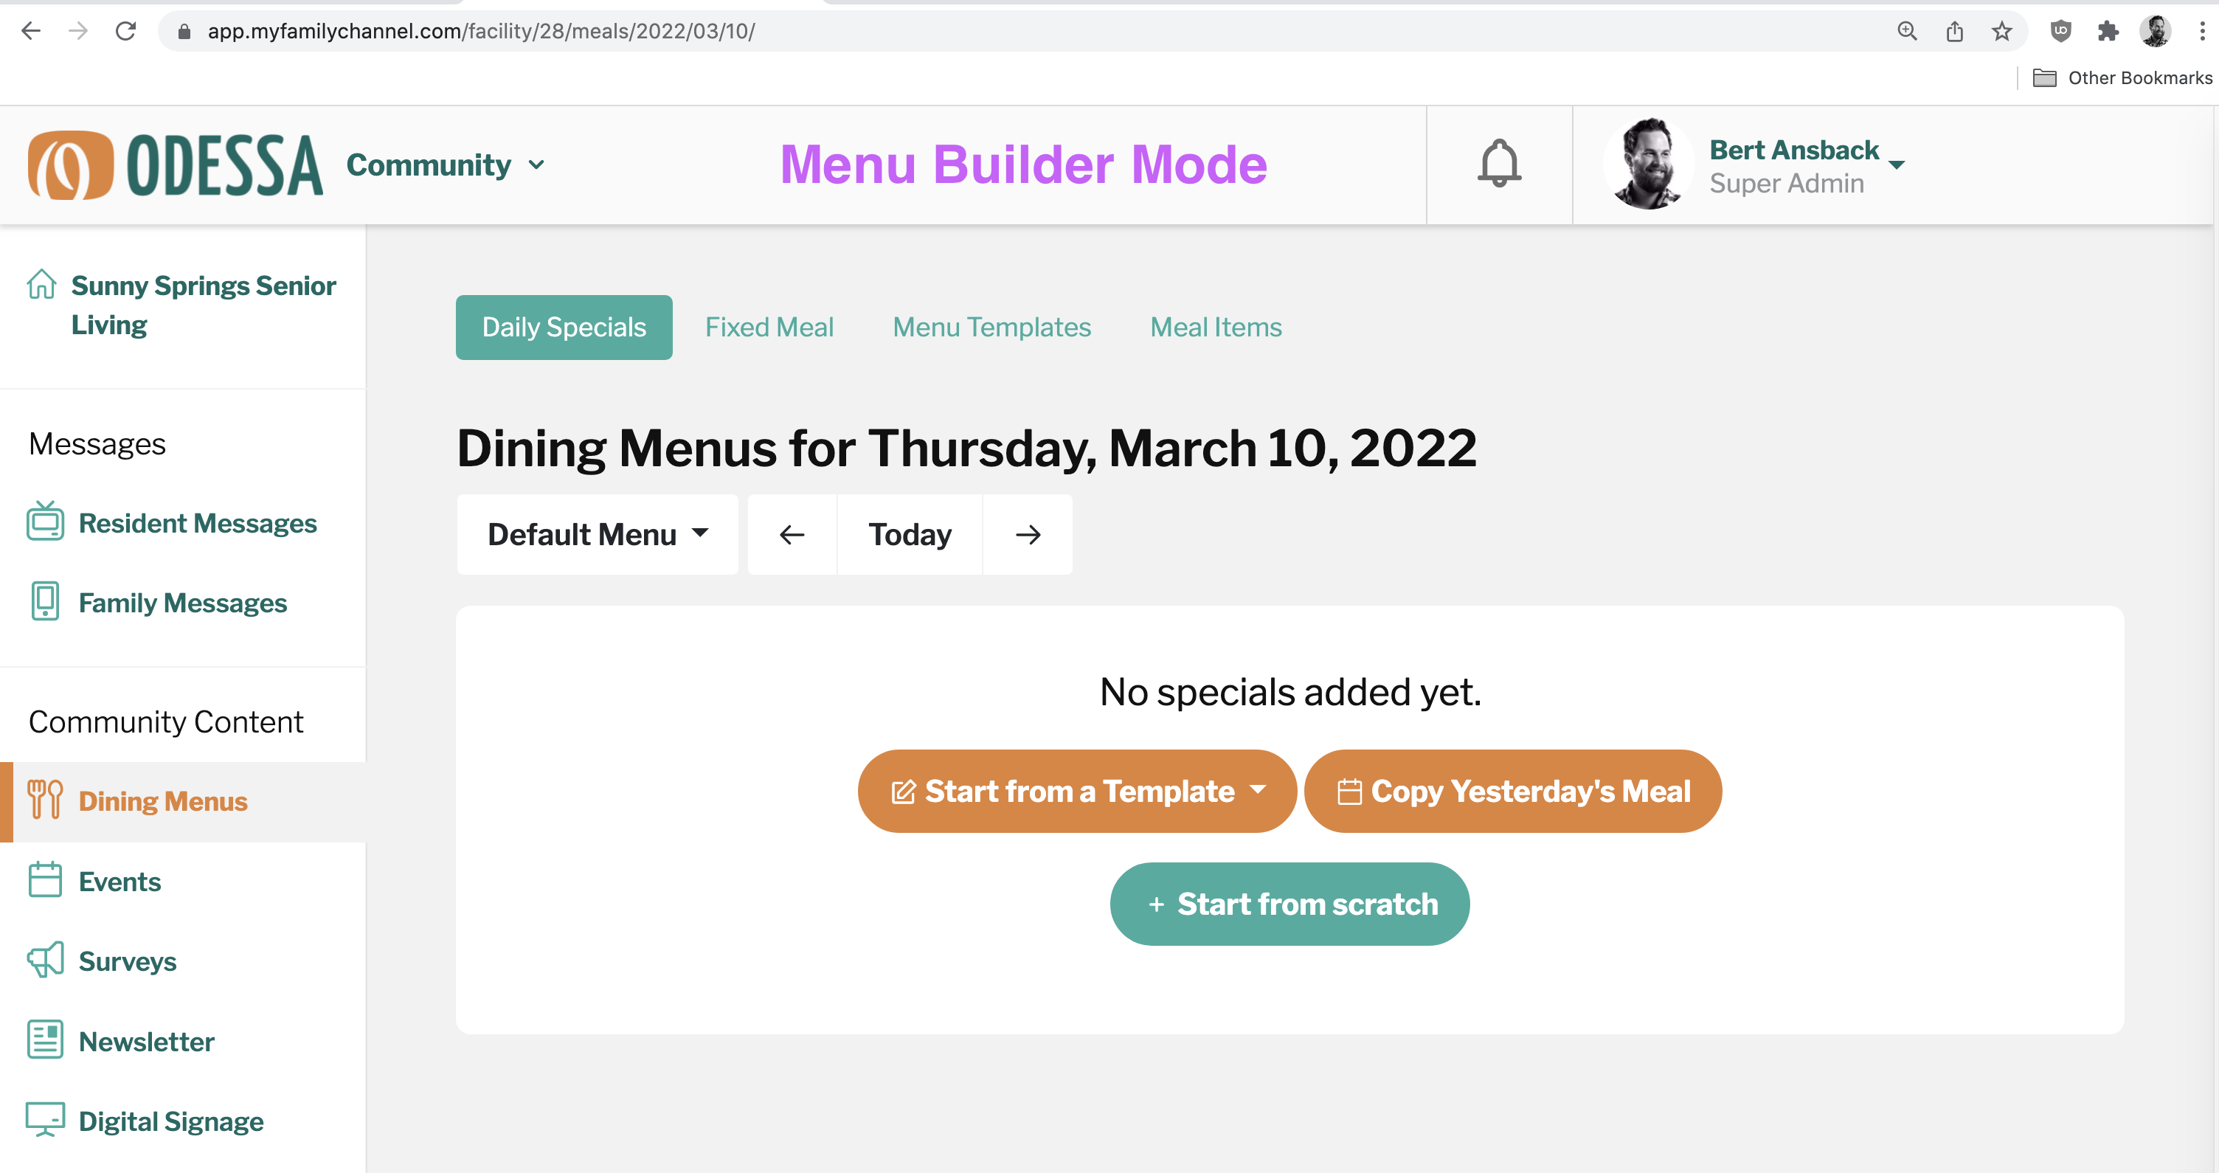Open Bert Ansback user menu
Viewport: 2219px width, 1173px height.
click(x=1807, y=165)
